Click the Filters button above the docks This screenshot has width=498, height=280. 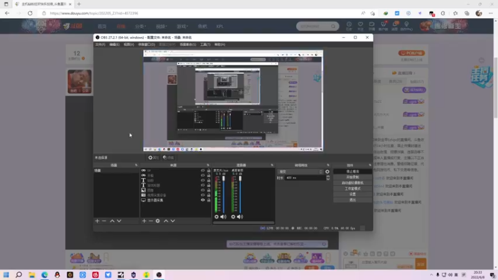click(168, 157)
